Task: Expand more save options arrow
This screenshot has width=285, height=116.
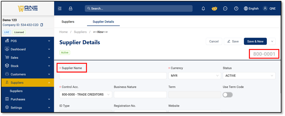Action: tap(272, 41)
